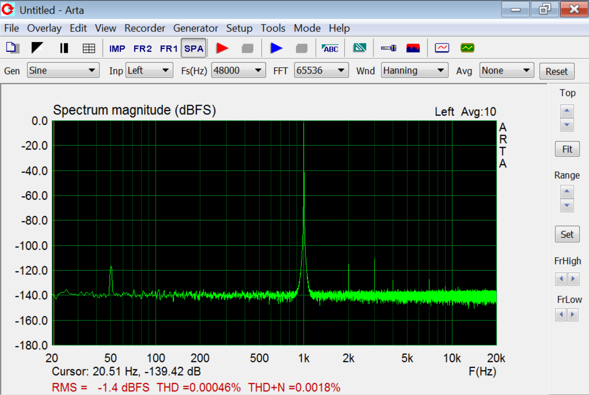Open the Recorder menu
This screenshot has height=395, width=589.
pyautogui.click(x=145, y=28)
